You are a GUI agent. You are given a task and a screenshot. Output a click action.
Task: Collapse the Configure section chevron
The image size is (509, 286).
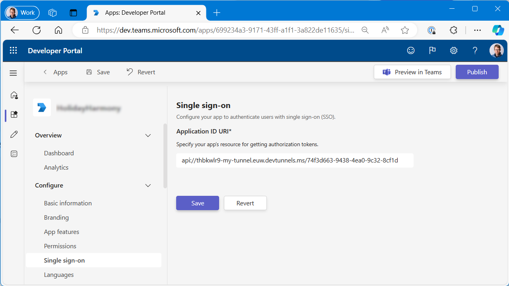point(148,186)
